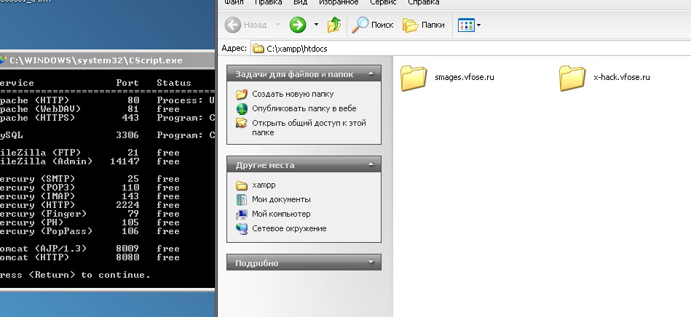Toggle the Folders (Папки) pane button
Image resolution: width=691 pixels, height=317 pixels.
423,25
